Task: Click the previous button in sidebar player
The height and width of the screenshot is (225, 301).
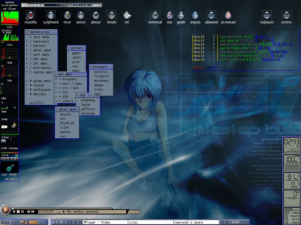Action: [x=2, y=158]
